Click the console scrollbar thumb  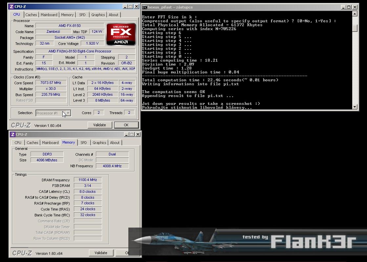point(355,28)
